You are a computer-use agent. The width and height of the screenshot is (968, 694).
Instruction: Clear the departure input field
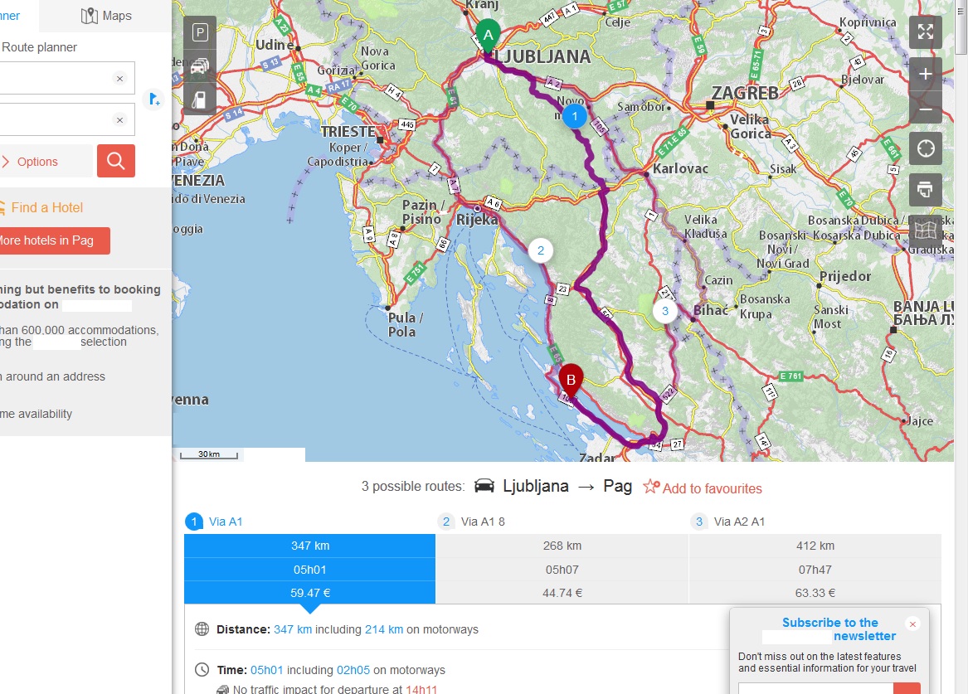point(119,78)
